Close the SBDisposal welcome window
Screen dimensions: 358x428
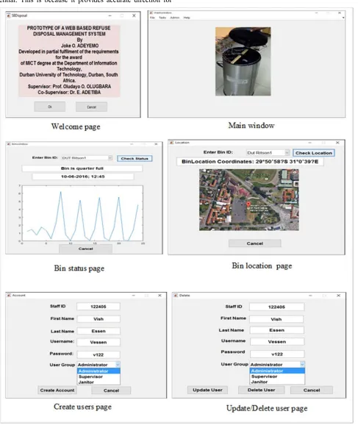[134, 15]
